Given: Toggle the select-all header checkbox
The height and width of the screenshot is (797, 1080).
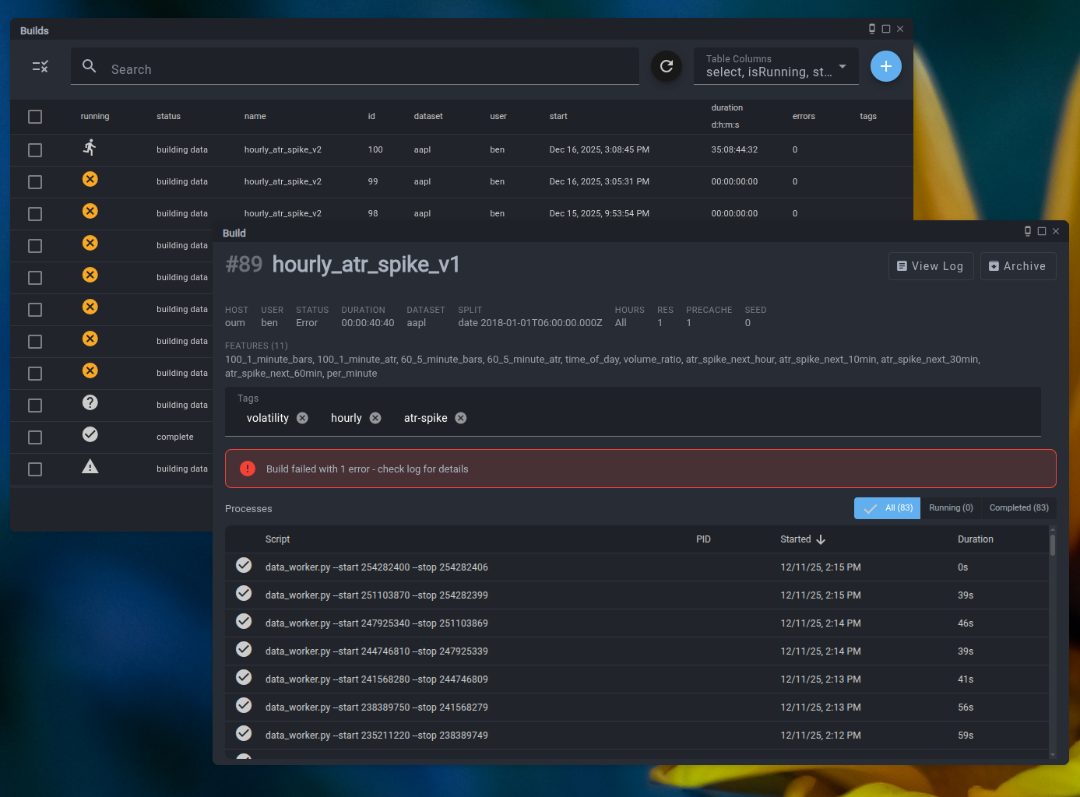Looking at the screenshot, I should point(35,117).
